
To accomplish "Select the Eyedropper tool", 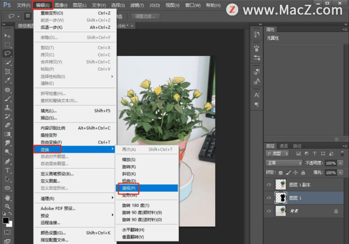I will [x=7, y=80].
